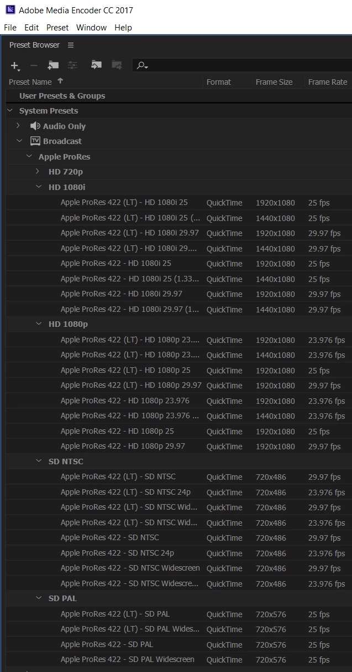Click the HD 720p group label
The width and height of the screenshot is (352, 672).
pos(66,172)
